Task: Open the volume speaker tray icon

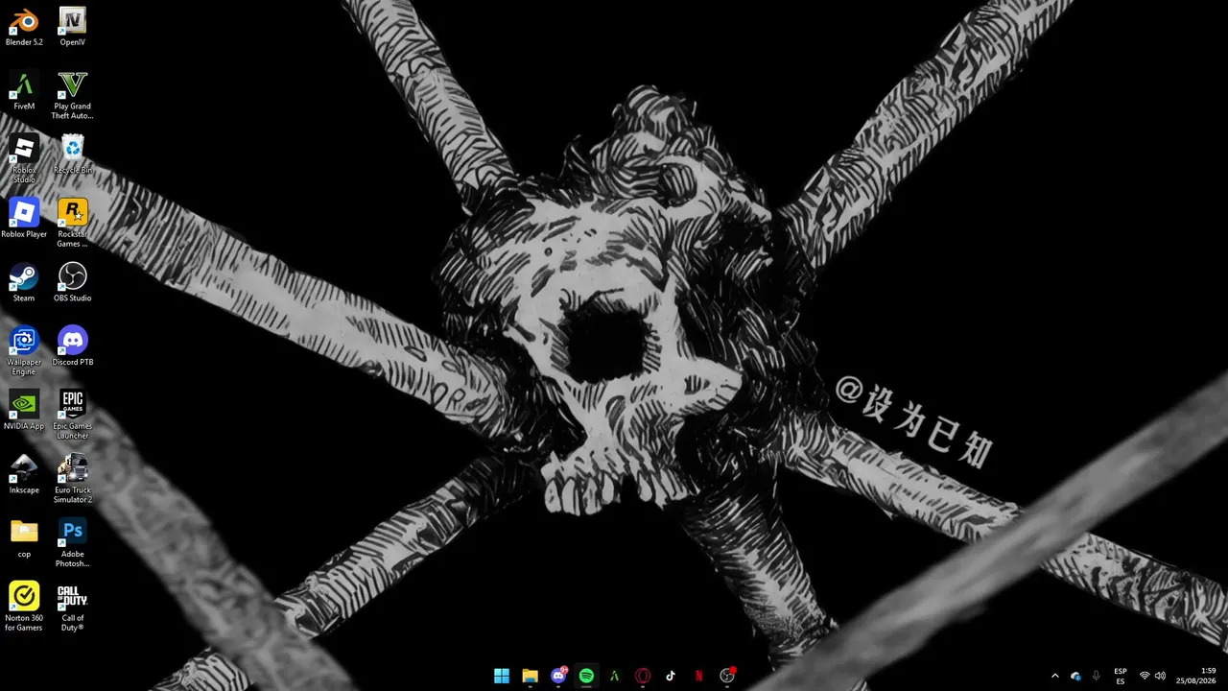Action: [x=1160, y=676]
